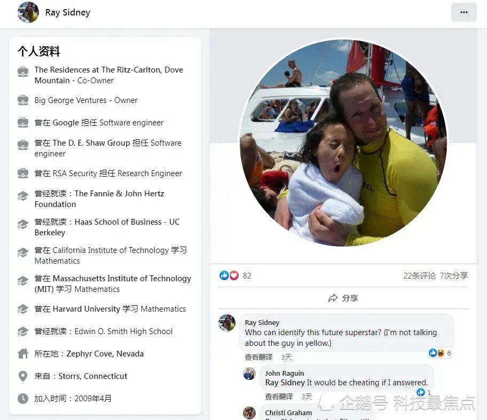Viewport: 487px width, 420px height.
Task: Click the briefcase icon beside Big George Ventures
Action: [23, 100]
